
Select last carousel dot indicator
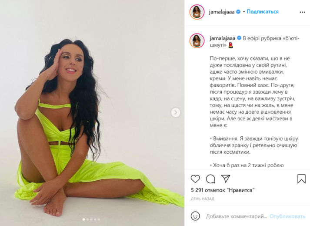coord(99,219)
